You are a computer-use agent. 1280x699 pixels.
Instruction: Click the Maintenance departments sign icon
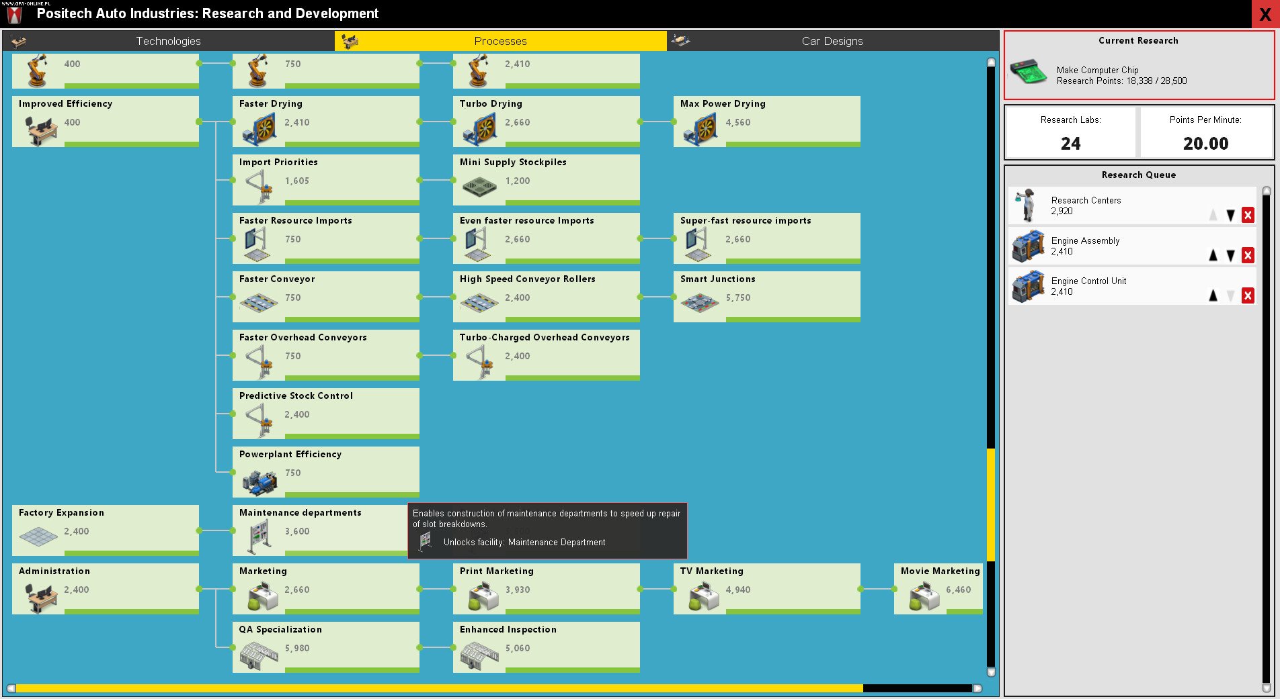click(259, 537)
